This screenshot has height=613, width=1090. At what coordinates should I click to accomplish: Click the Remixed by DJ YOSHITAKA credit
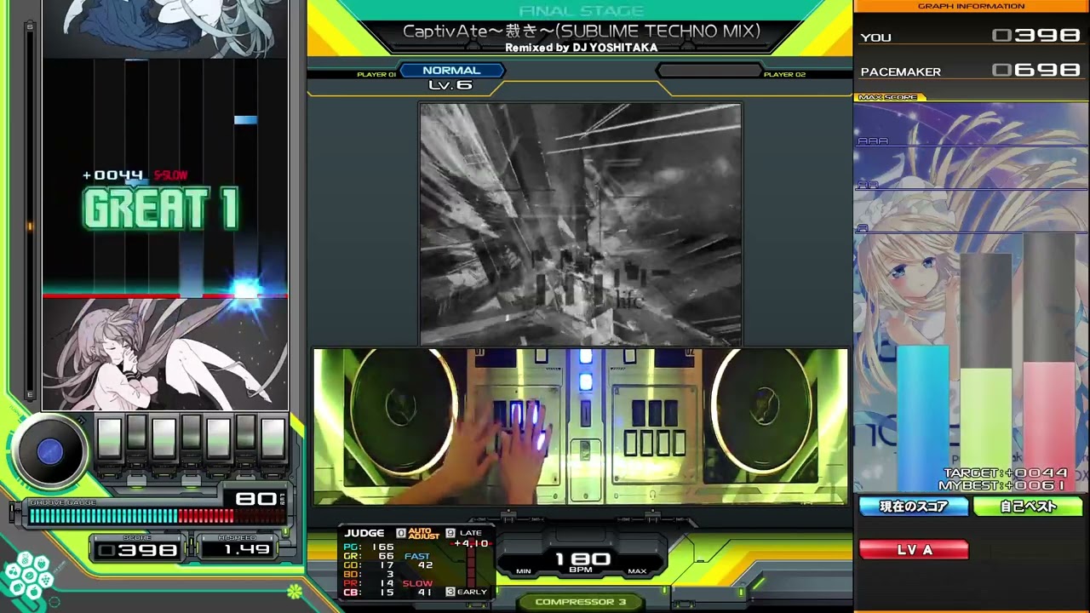581,48
